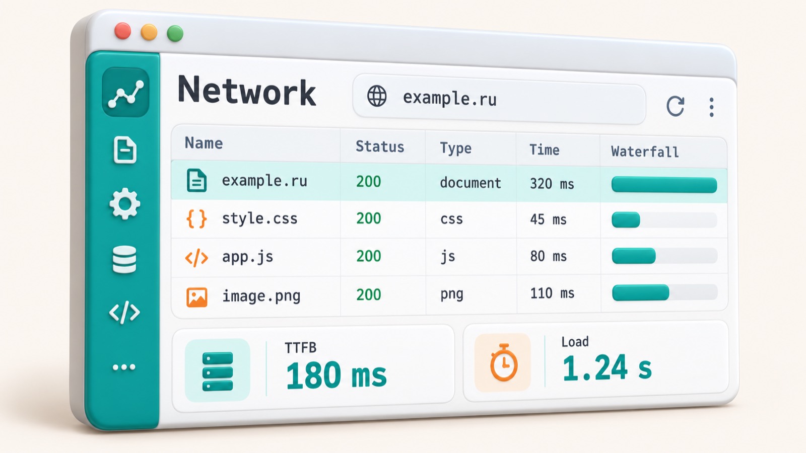
Task: Open the code brackets sidebar icon
Action: click(124, 313)
